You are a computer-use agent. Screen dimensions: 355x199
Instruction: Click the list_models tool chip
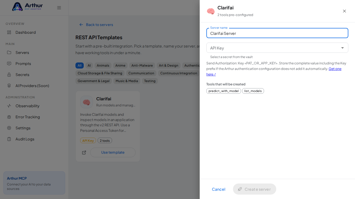tap(253, 91)
